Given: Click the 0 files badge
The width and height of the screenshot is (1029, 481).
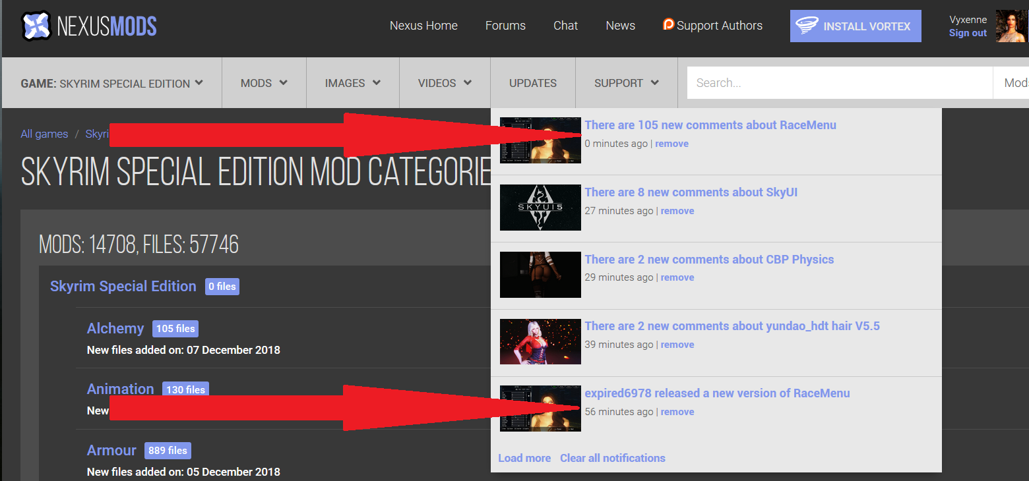Looking at the screenshot, I should (222, 287).
